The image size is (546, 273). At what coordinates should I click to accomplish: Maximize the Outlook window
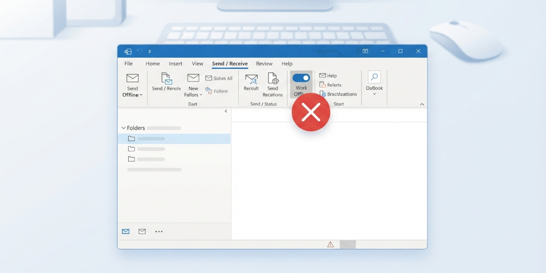coord(400,51)
